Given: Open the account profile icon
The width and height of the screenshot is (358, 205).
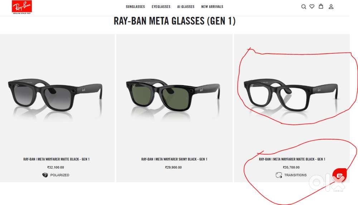Looking at the screenshot, I should [x=331, y=7].
